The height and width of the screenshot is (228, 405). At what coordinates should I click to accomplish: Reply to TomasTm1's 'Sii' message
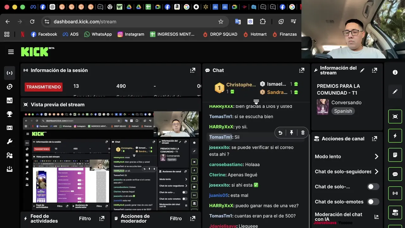pyautogui.click(x=280, y=133)
